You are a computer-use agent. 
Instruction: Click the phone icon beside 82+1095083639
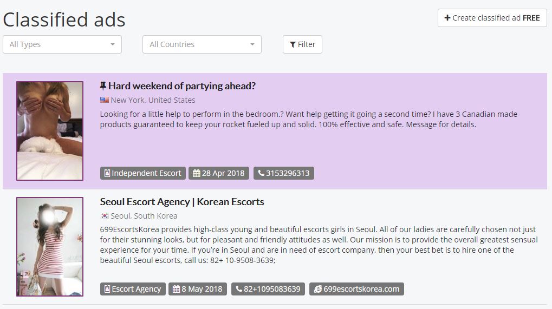click(x=239, y=289)
